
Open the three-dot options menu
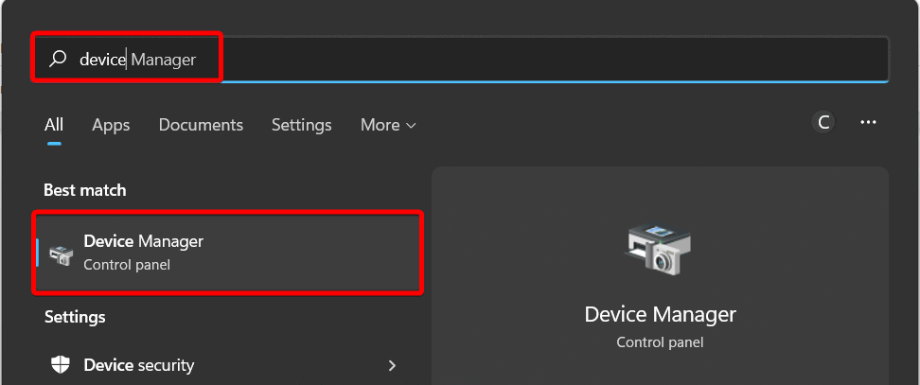click(x=868, y=122)
